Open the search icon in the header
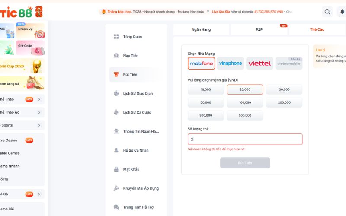This screenshot has height=216, width=346. pyautogui.click(x=327, y=12)
